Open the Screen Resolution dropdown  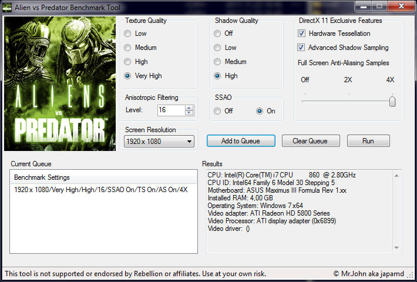point(159,142)
